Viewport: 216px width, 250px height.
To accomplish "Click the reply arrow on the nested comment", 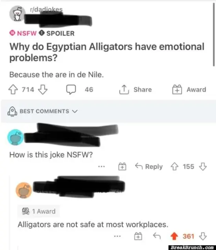I will coord(157,236).
